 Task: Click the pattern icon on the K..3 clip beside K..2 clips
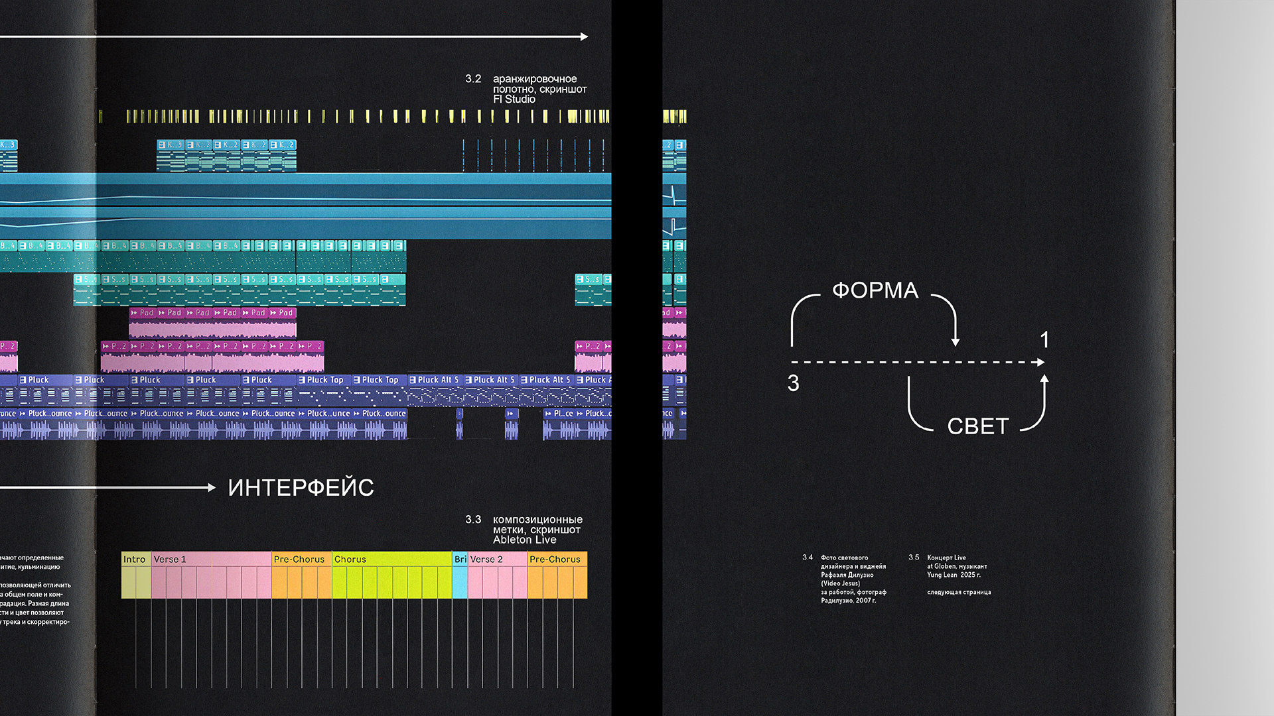161,145
